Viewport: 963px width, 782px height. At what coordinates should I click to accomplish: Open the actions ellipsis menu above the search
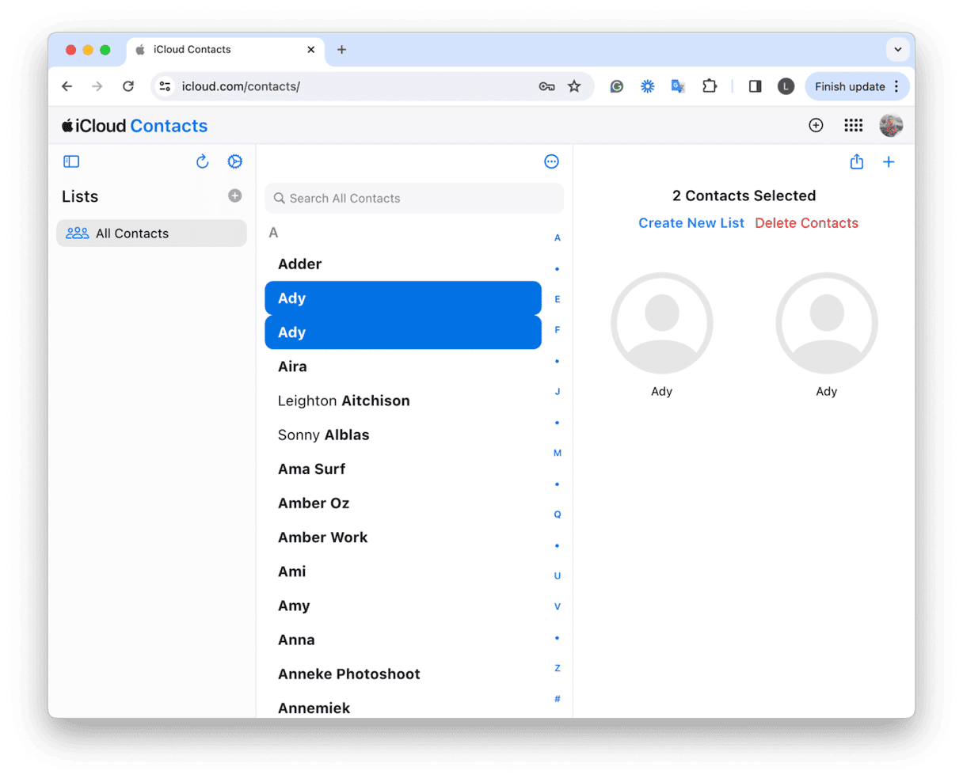pyautogui.click(x=551, y=161)
